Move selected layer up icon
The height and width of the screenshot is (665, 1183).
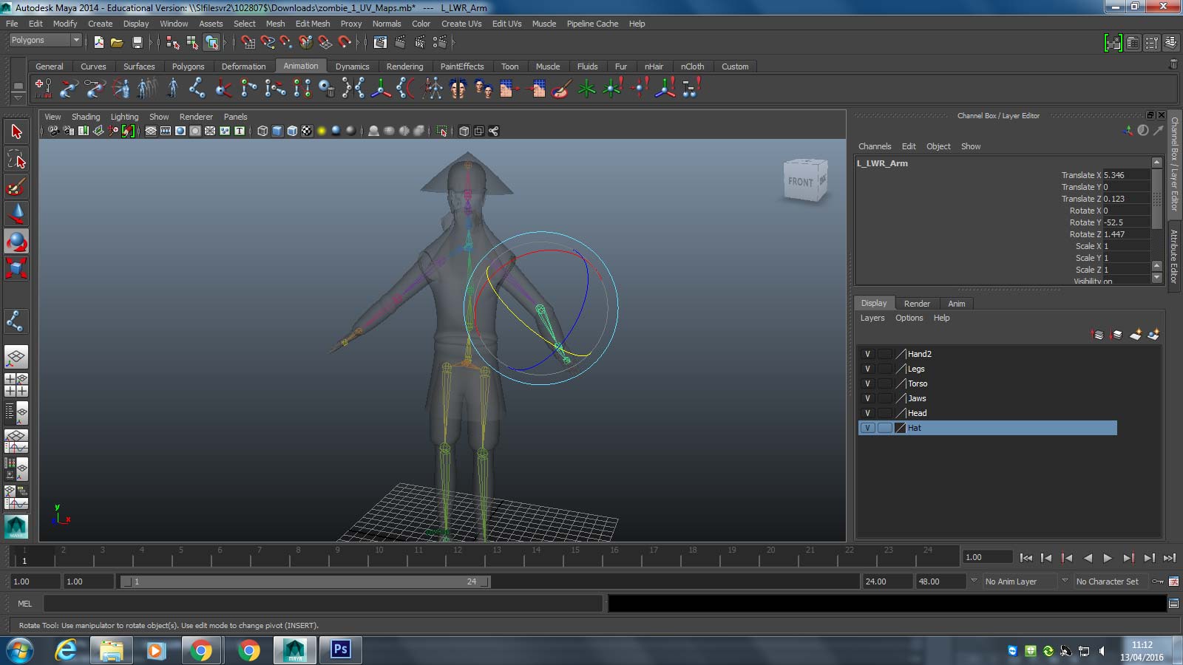[x=1097, y=335]
